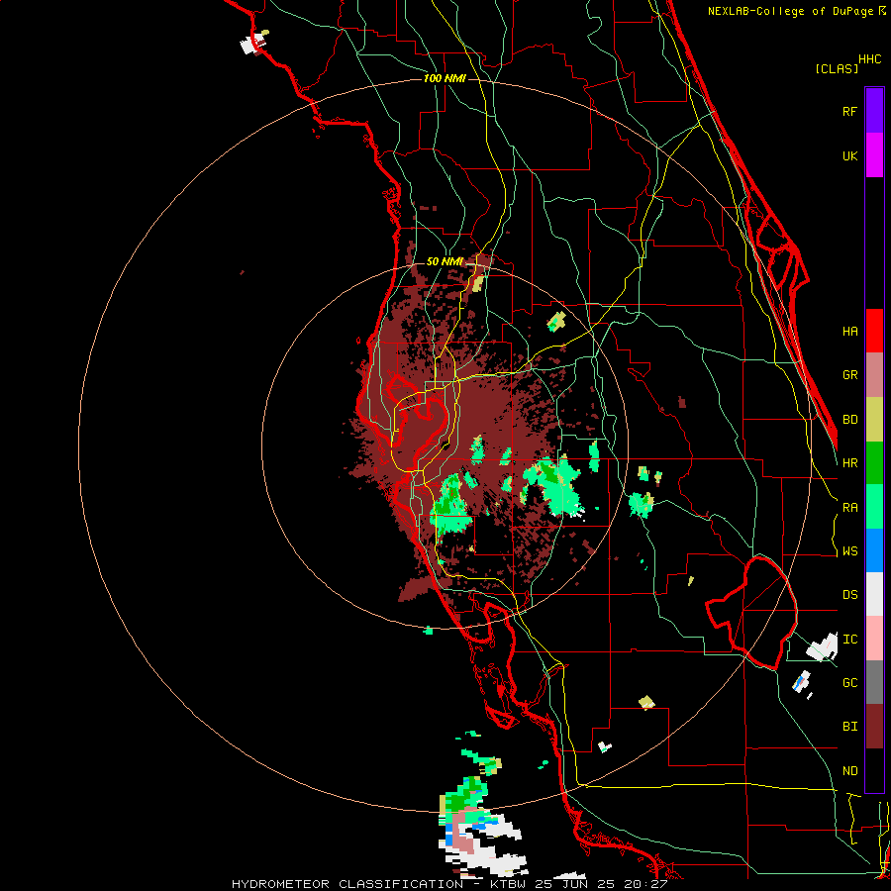Click the mint green RA legend swatch
This screenshot has width=891, height=891.
click(x=874, y=507)
